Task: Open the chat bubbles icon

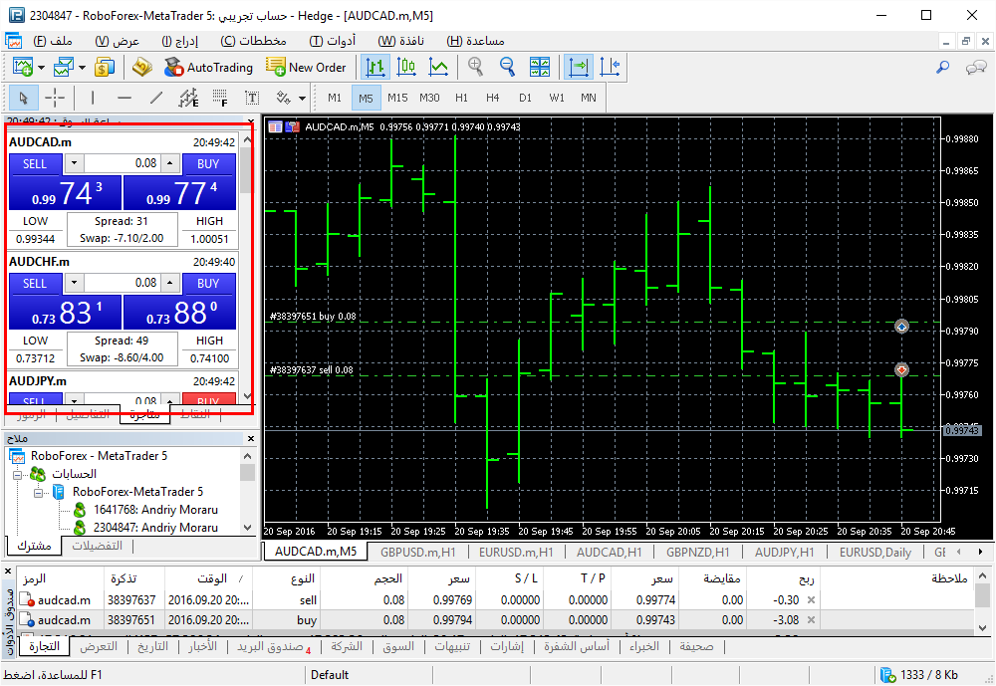Action: 976,67
